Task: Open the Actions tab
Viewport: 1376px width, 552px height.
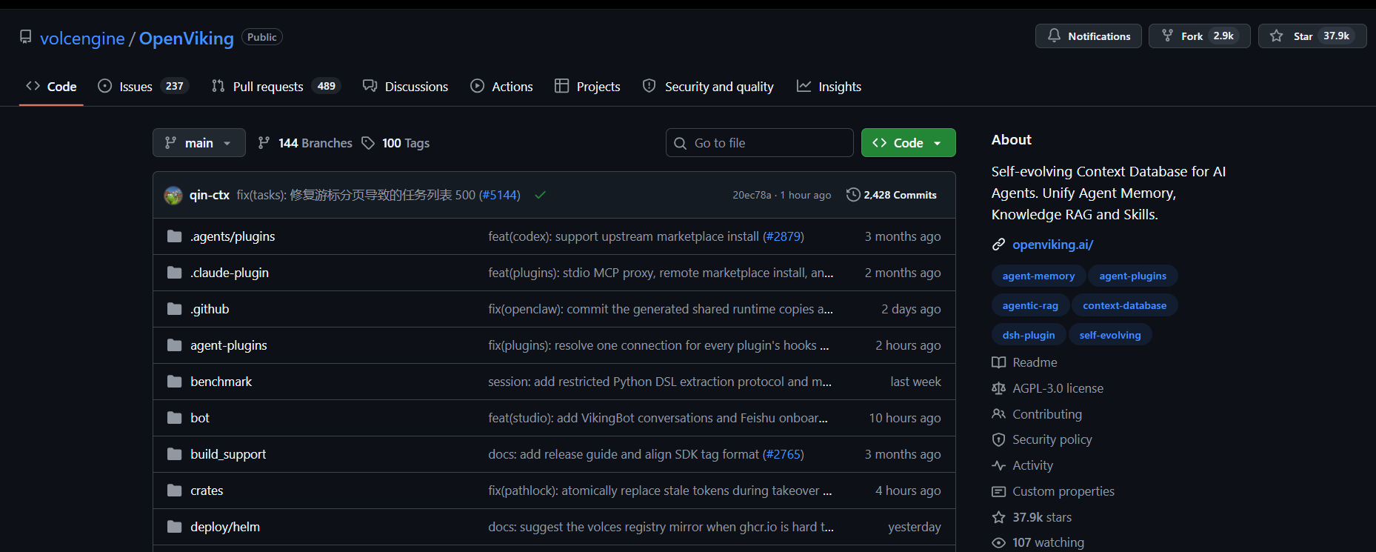Action: 501,87
